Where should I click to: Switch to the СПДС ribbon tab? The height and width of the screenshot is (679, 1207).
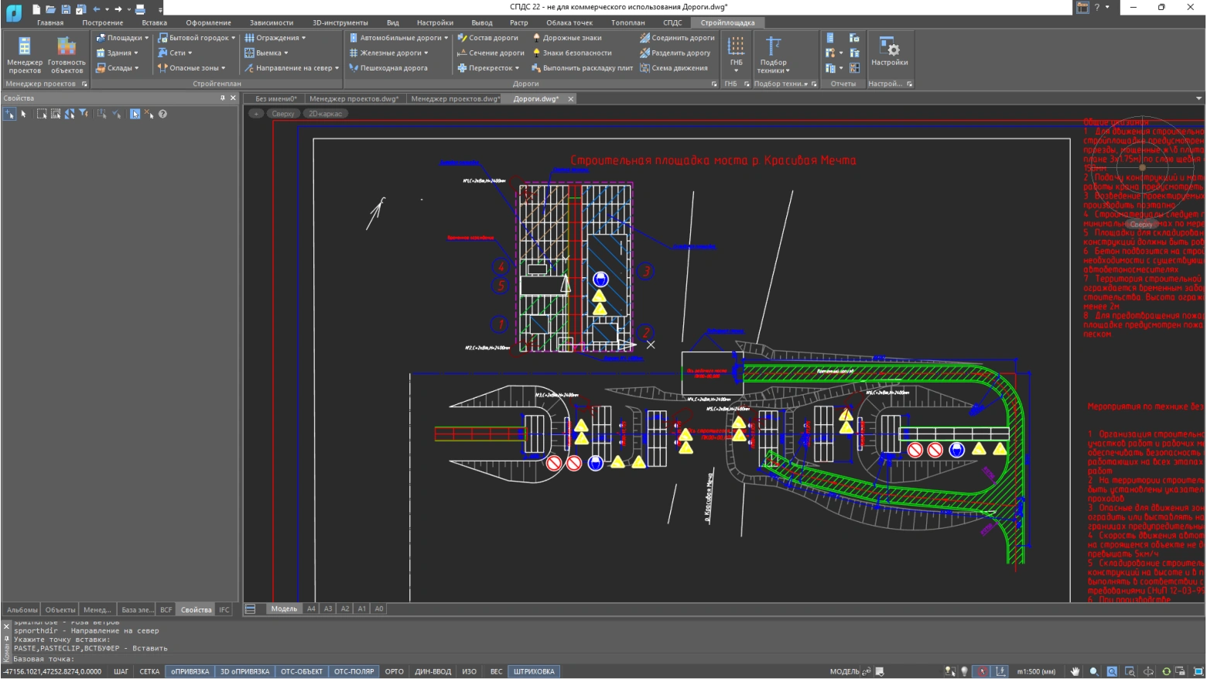(x=672, y=22)
